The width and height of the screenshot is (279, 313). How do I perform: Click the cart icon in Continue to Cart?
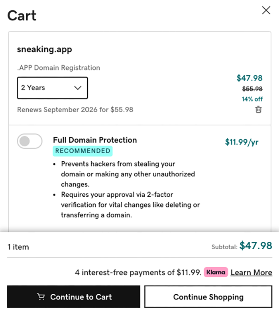41,297
